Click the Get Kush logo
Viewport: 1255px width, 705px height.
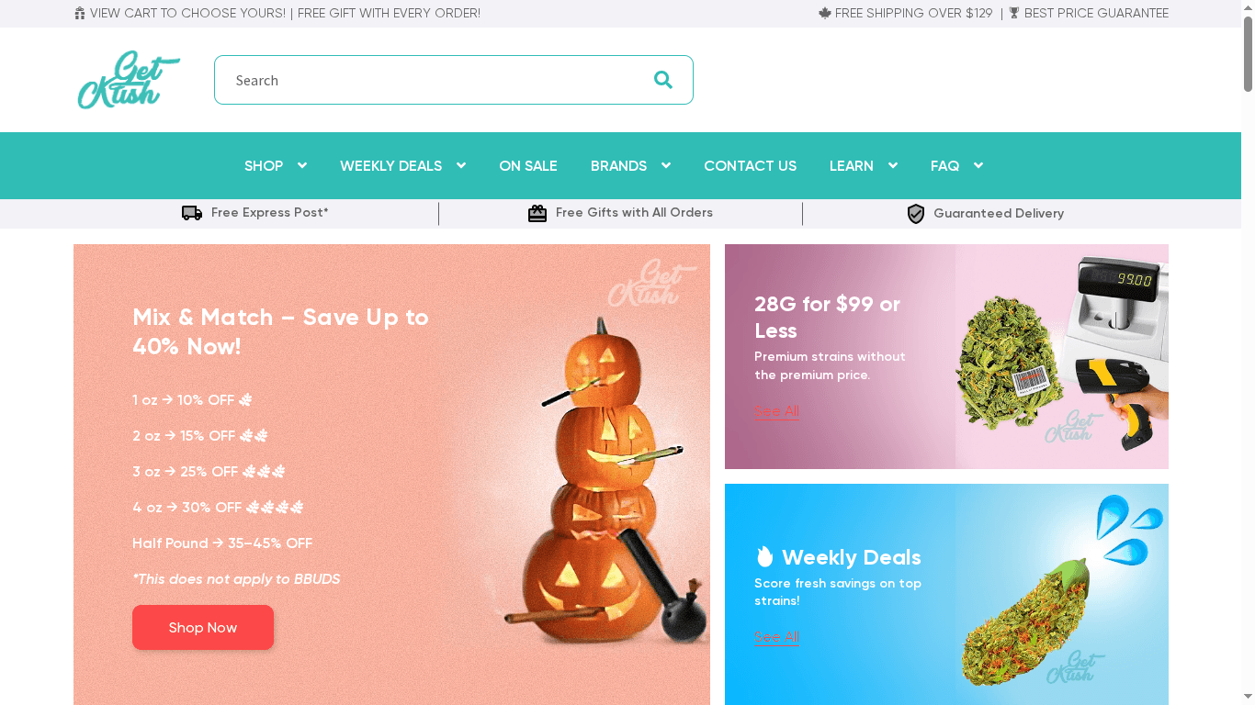pyautogui.click(x=129, y=80)
